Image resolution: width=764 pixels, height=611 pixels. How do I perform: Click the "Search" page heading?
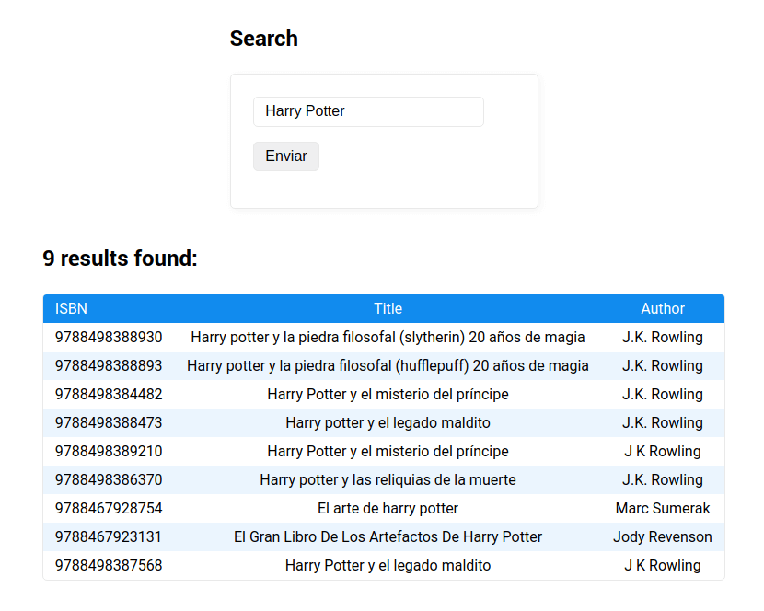pos(263,39)
